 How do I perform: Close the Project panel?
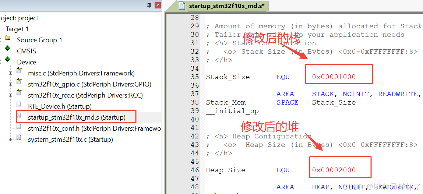click(x=158, y=5)
